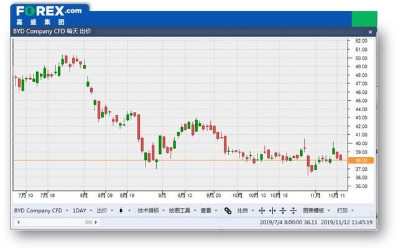Click the horizontal scrollbar thumb
The width and height of the screenshot is (398, 251).
(x=88, y=222)
